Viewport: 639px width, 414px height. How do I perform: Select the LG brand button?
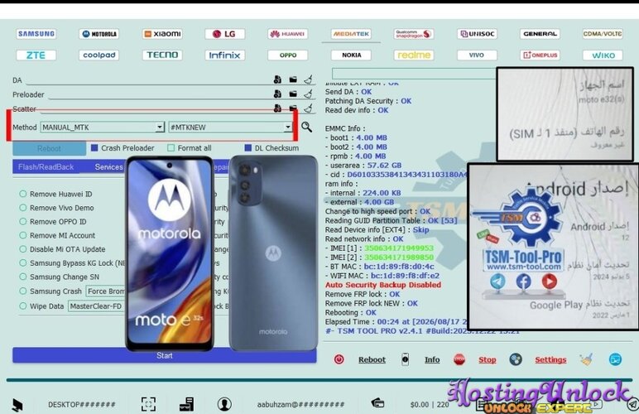click(225, 34)
